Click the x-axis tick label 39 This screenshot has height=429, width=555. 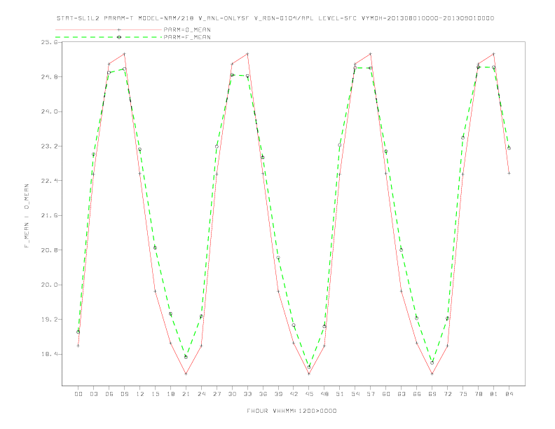278,394
